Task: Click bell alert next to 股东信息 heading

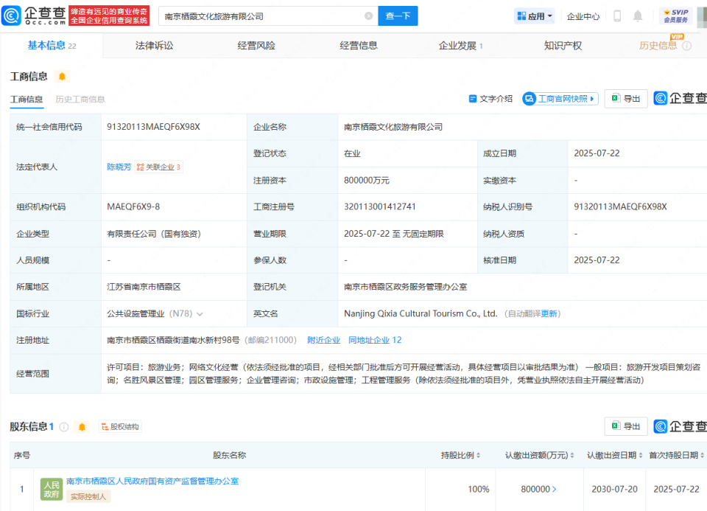Action: (x=82, y=427)
